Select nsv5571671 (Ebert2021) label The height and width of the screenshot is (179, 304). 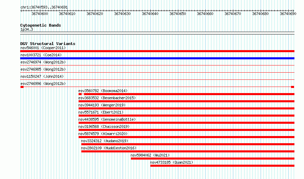[x=101, y=112]
